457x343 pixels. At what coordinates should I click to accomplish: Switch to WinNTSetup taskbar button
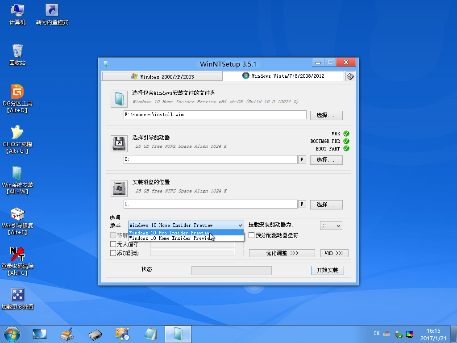[178, 334]
